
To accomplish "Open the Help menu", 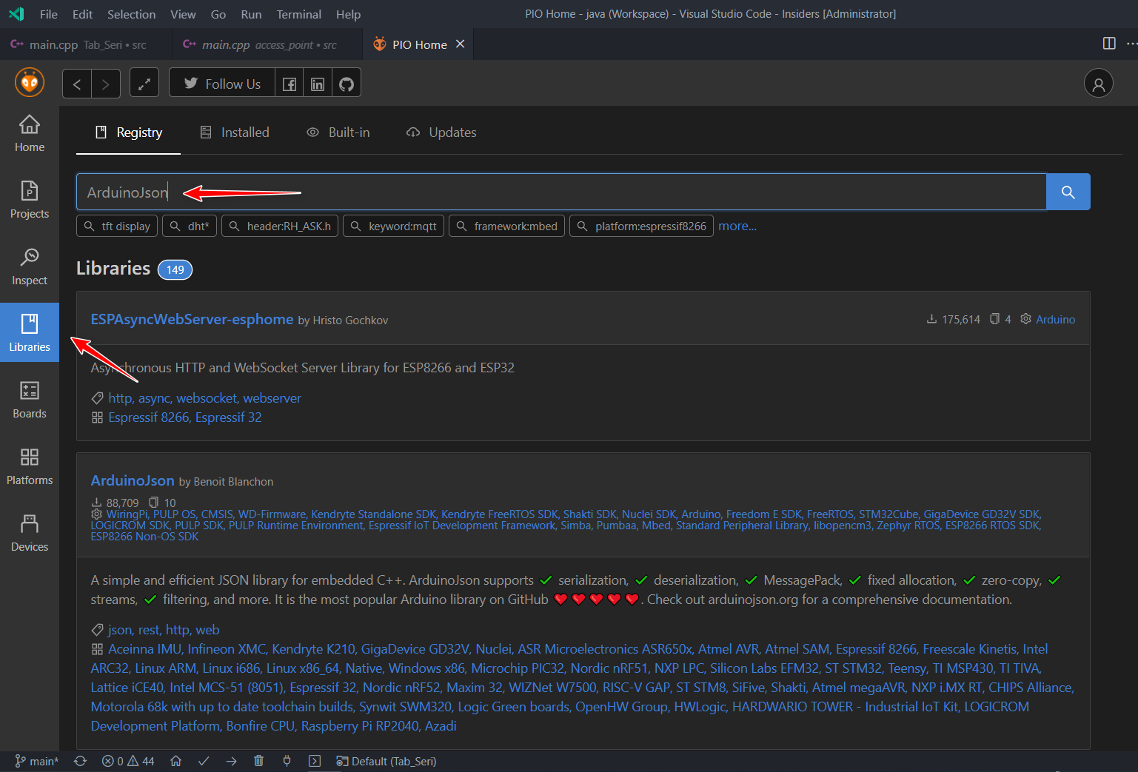I will pos(348,14).
